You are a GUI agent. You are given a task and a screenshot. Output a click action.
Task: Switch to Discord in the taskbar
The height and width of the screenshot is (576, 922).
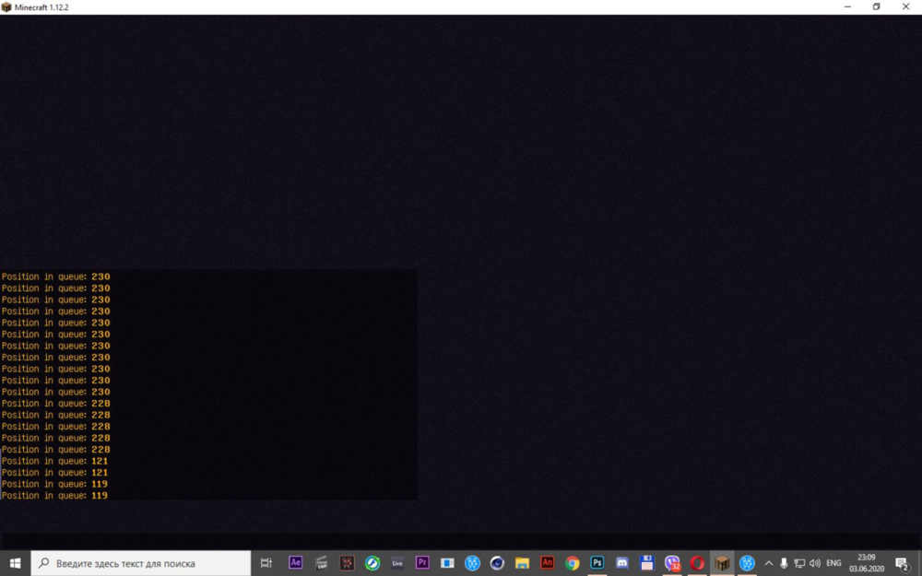pyautogui.click(x=622, y=563)
